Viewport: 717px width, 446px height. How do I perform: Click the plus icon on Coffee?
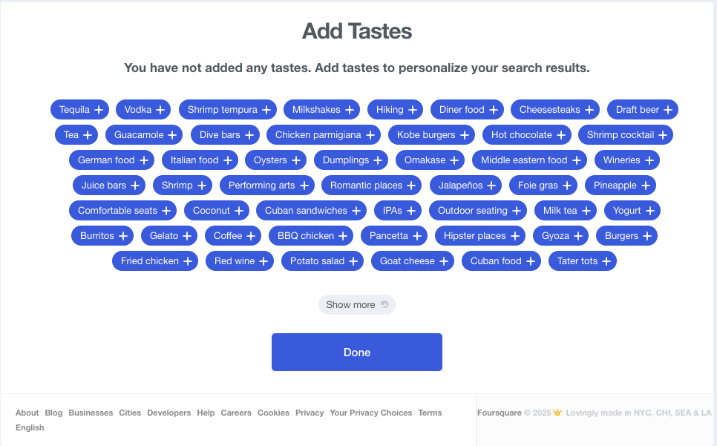coord(251,236)
